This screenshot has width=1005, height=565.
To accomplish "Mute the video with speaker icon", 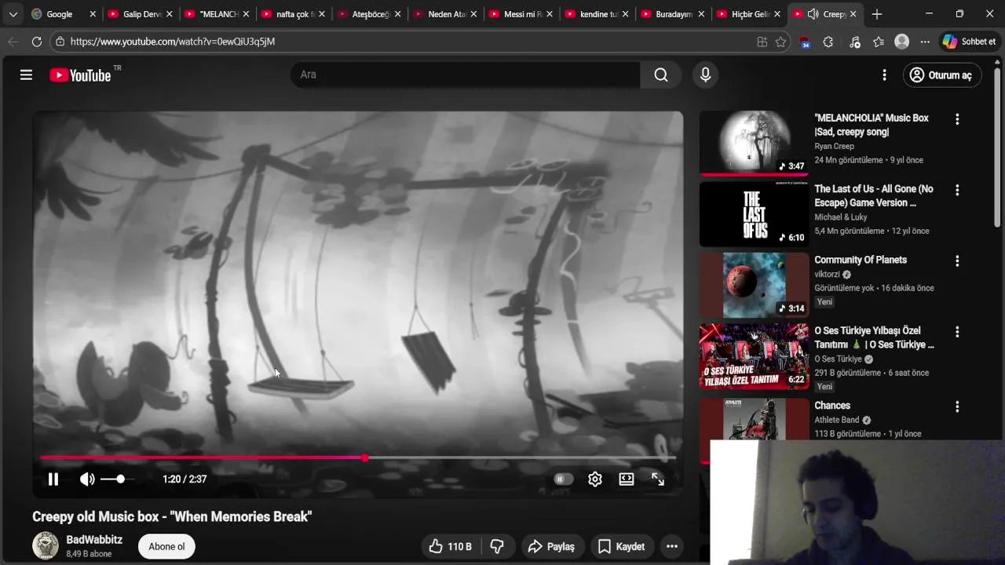I will [87, 479].
